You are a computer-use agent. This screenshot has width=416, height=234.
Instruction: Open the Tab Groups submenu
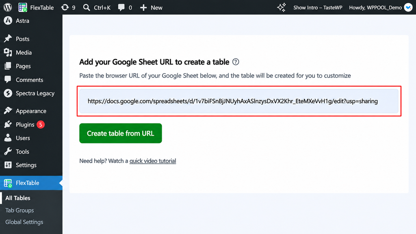click(19, 210)
